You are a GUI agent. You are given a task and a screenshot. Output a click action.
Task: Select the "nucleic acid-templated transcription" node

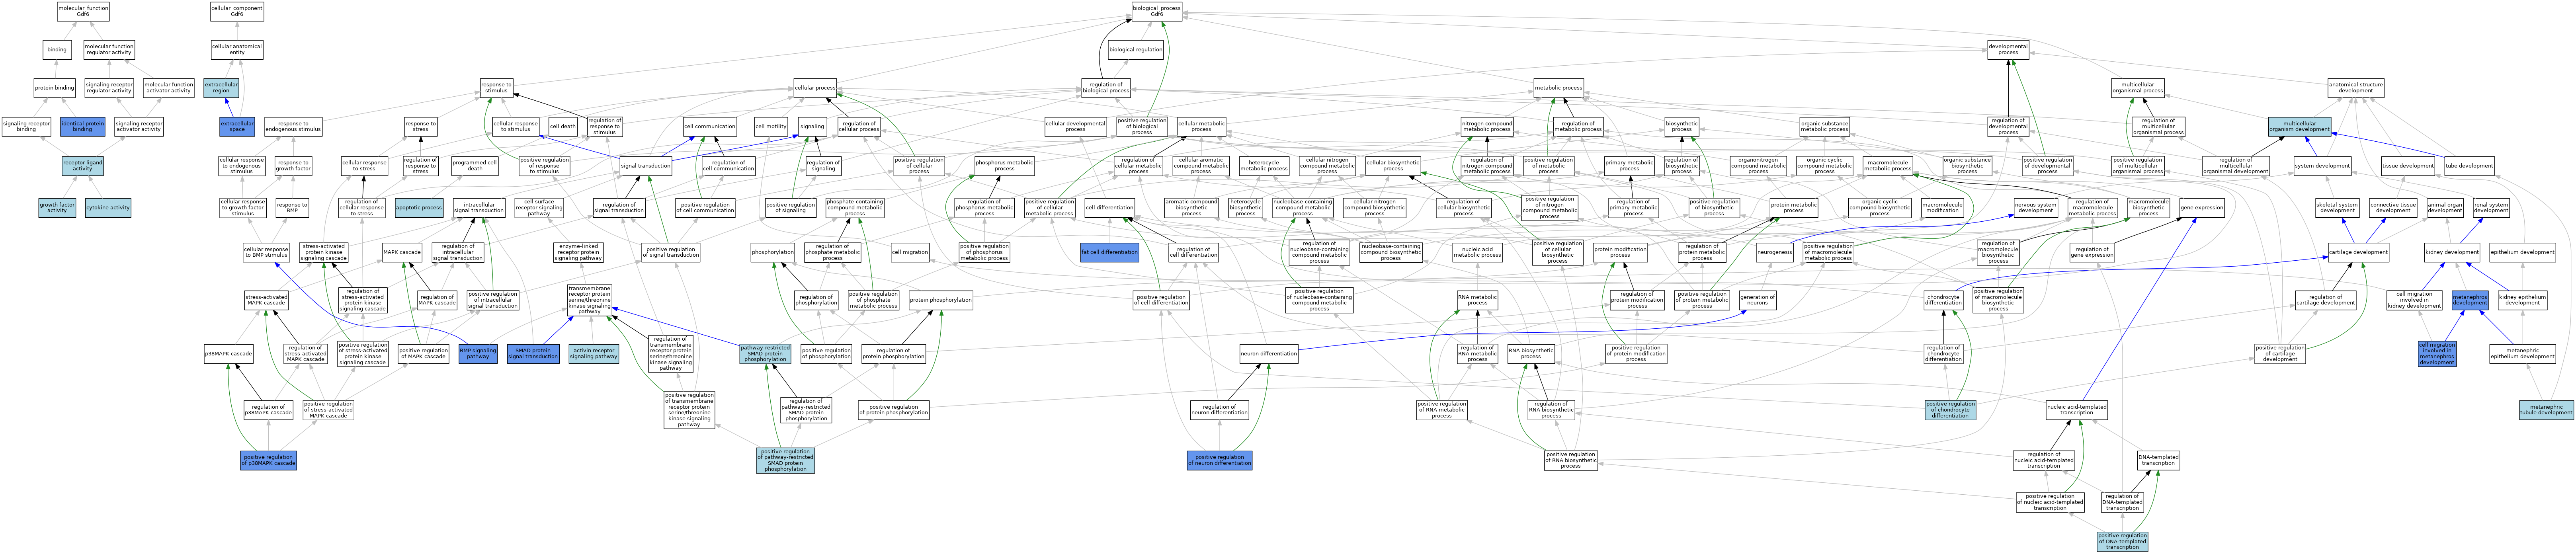coord(2077,410)
